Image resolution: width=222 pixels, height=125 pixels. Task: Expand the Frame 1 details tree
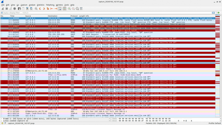[1, 118]
